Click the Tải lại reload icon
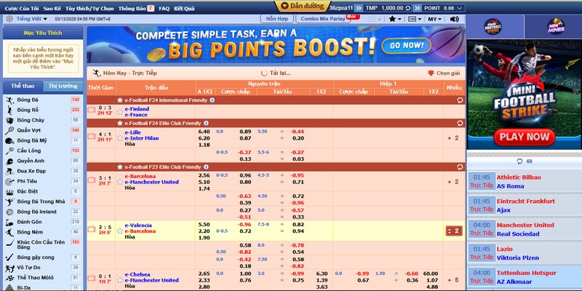 [x=264, y=73]
